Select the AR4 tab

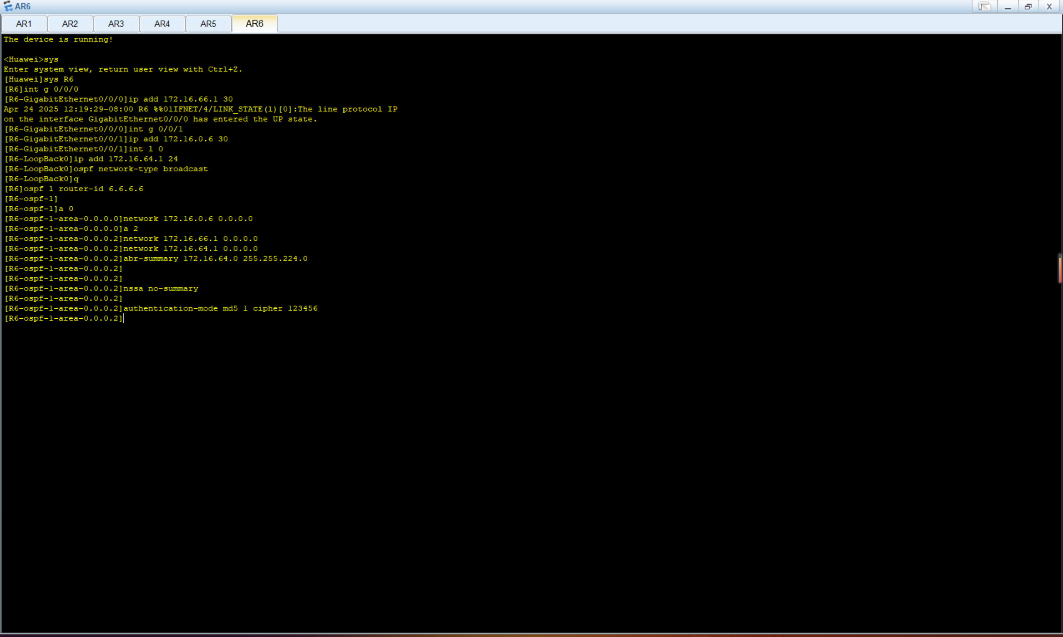(162, 24)
